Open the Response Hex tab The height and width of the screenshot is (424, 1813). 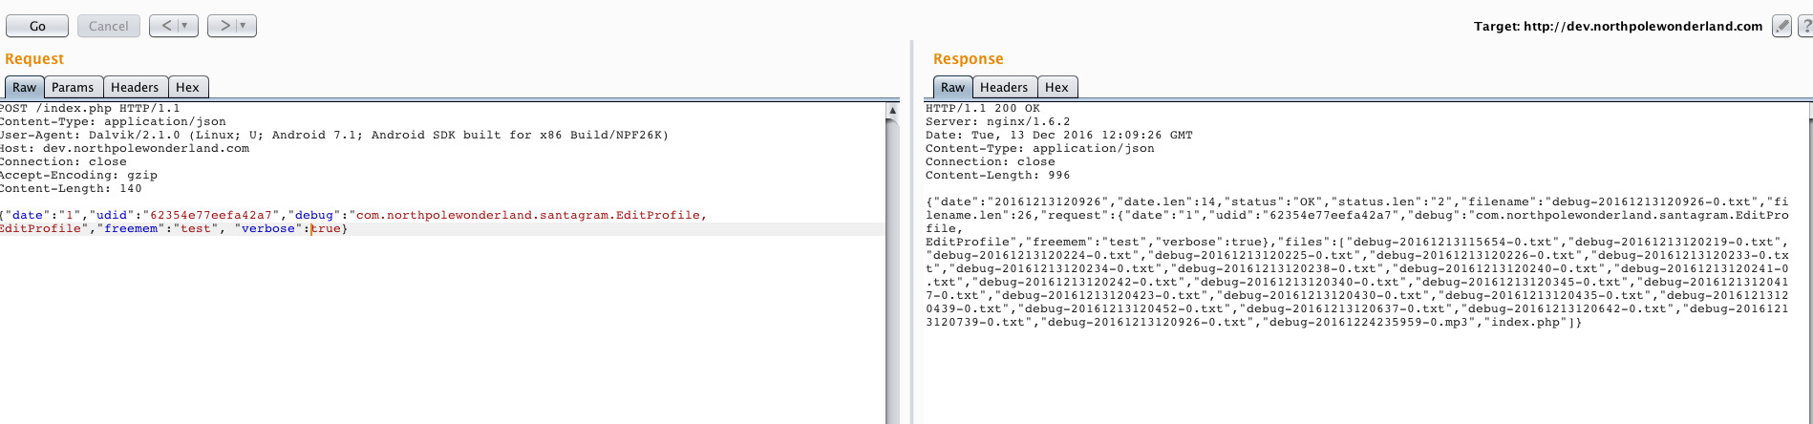[1056, 87]
